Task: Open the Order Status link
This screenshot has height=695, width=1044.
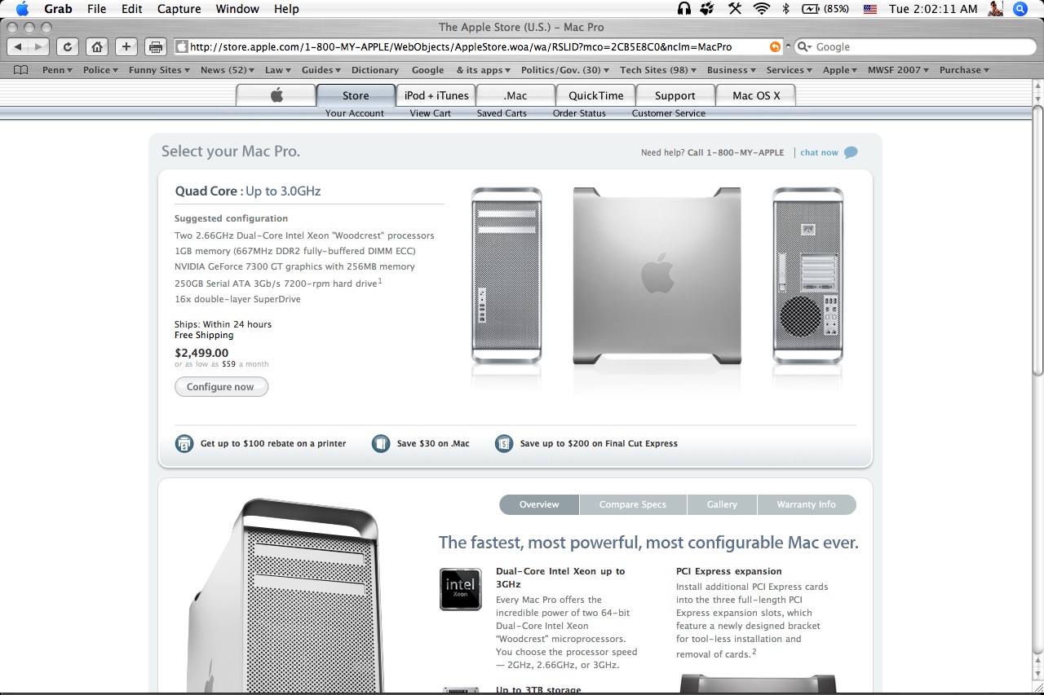Action: tap(579, 113)
